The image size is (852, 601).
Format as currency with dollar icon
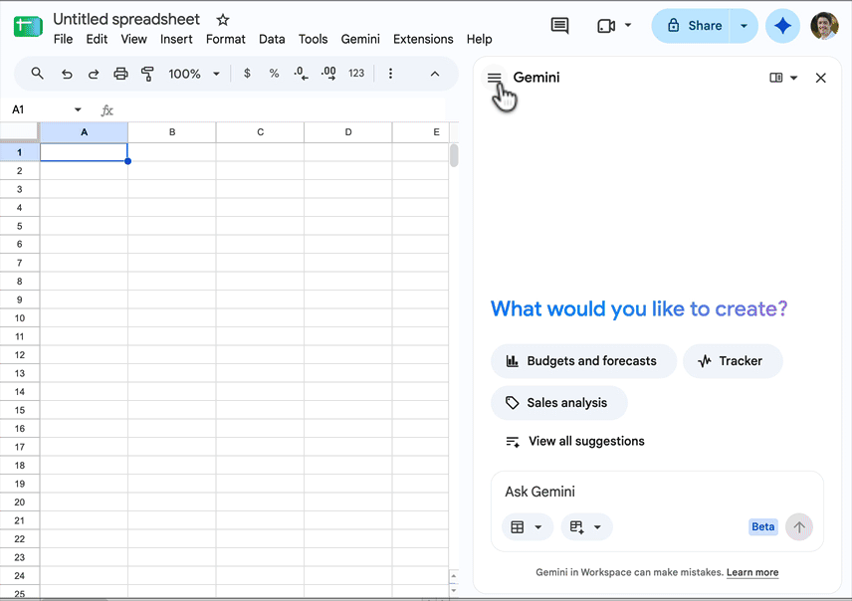pyautogui.click(x=247, y=74)
